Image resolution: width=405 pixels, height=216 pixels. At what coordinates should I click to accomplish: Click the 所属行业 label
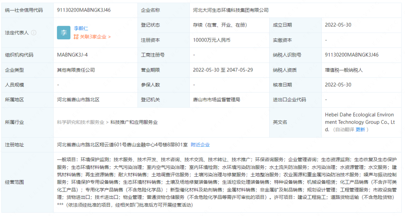pos(15,122)
